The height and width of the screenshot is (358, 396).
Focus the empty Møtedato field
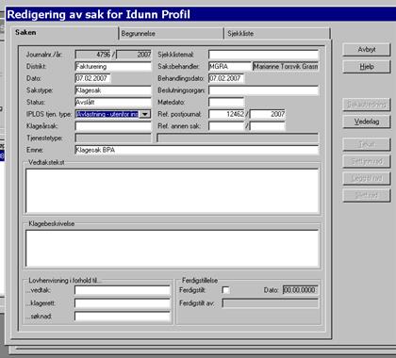(x=226, y=103)
